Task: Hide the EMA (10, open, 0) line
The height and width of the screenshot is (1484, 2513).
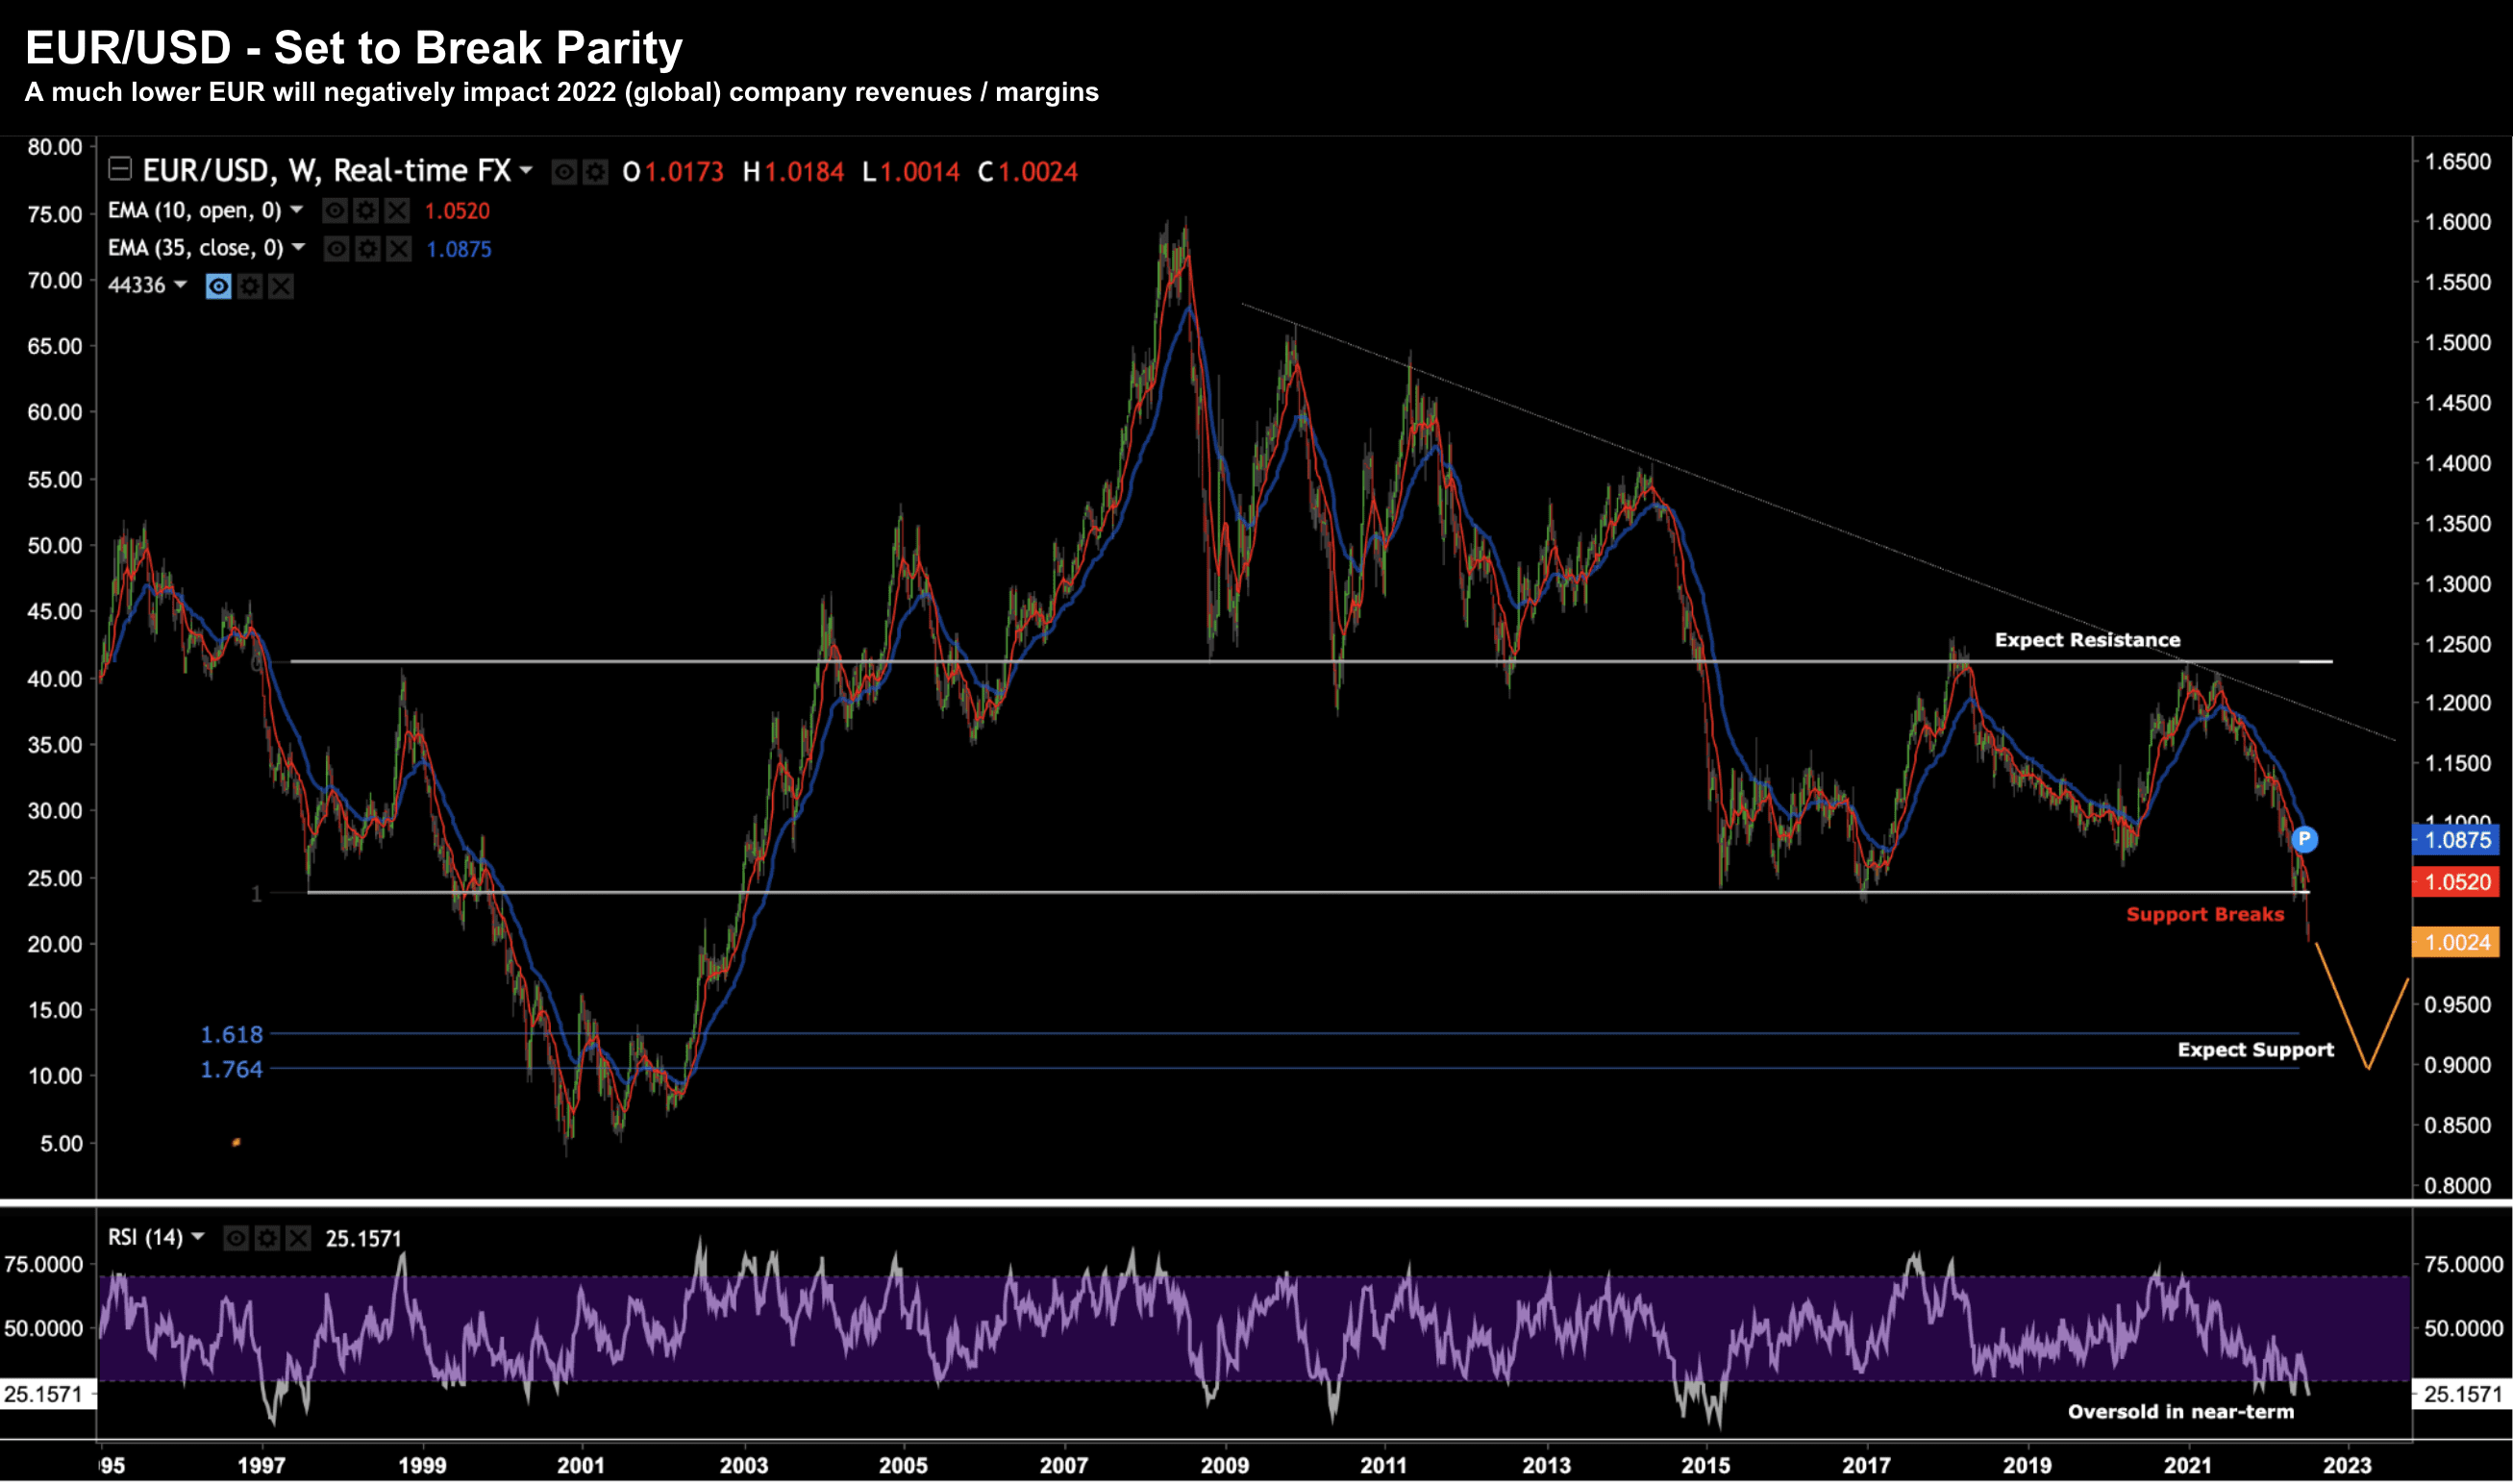Action: point(335,210)
